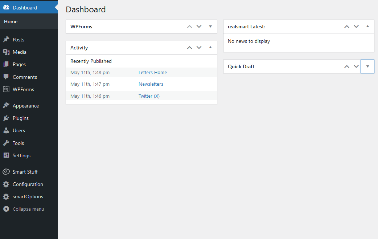Collapse the Activity panel with its toggle arrow
The width and height of the screenshot is (378, 239).
tap(210, 48)
